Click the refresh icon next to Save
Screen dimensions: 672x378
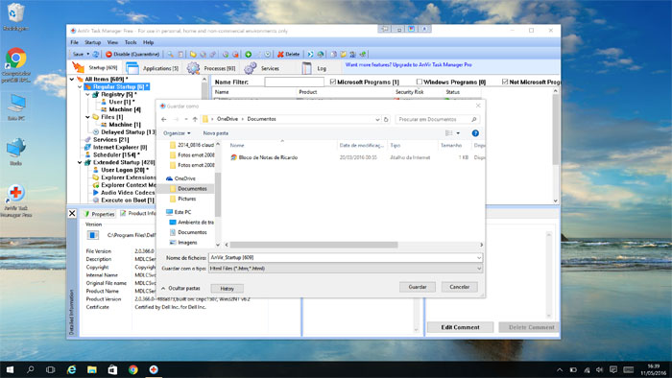tap(96, 55)
